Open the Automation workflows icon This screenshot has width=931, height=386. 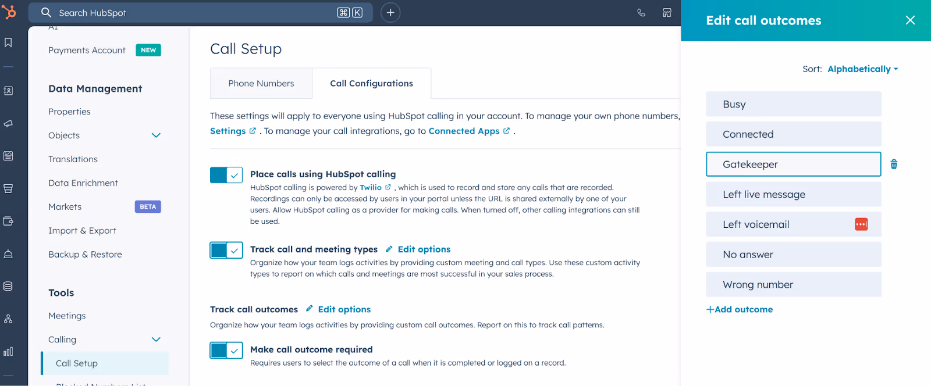coord(8,319)
